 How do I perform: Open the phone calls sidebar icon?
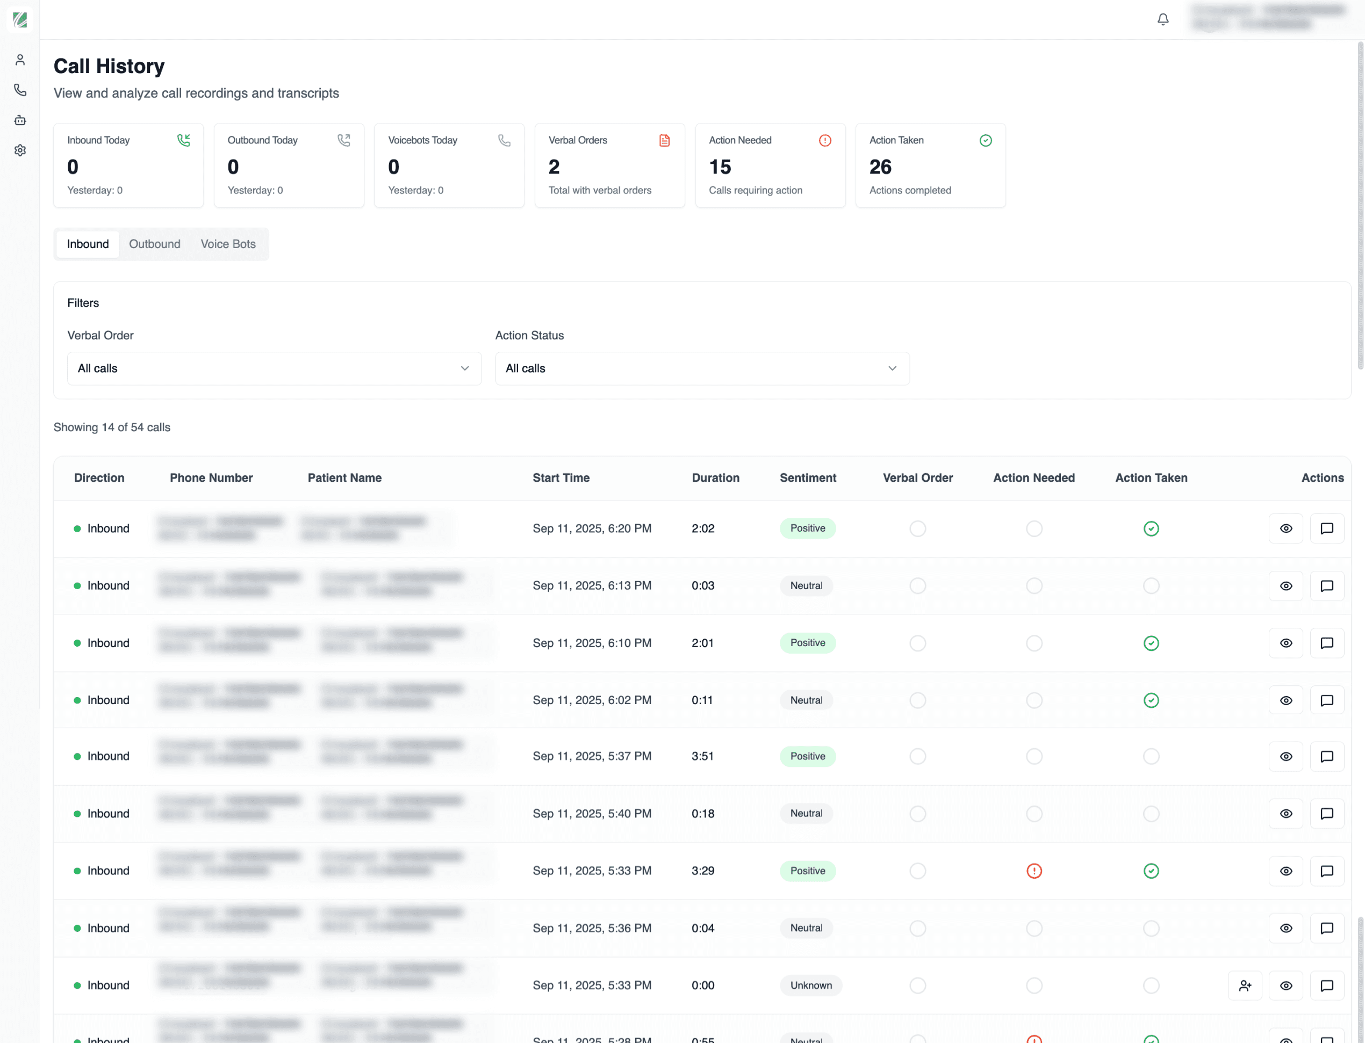click(20, 90)
